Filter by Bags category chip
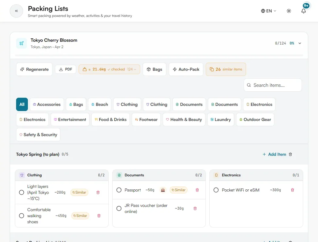The width and height of the screenshot is (318, 242). [76, 104]
